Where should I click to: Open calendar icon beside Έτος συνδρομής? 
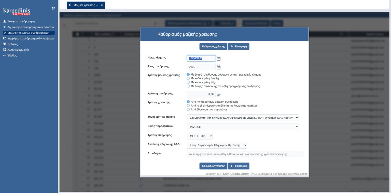click(218, 67)
